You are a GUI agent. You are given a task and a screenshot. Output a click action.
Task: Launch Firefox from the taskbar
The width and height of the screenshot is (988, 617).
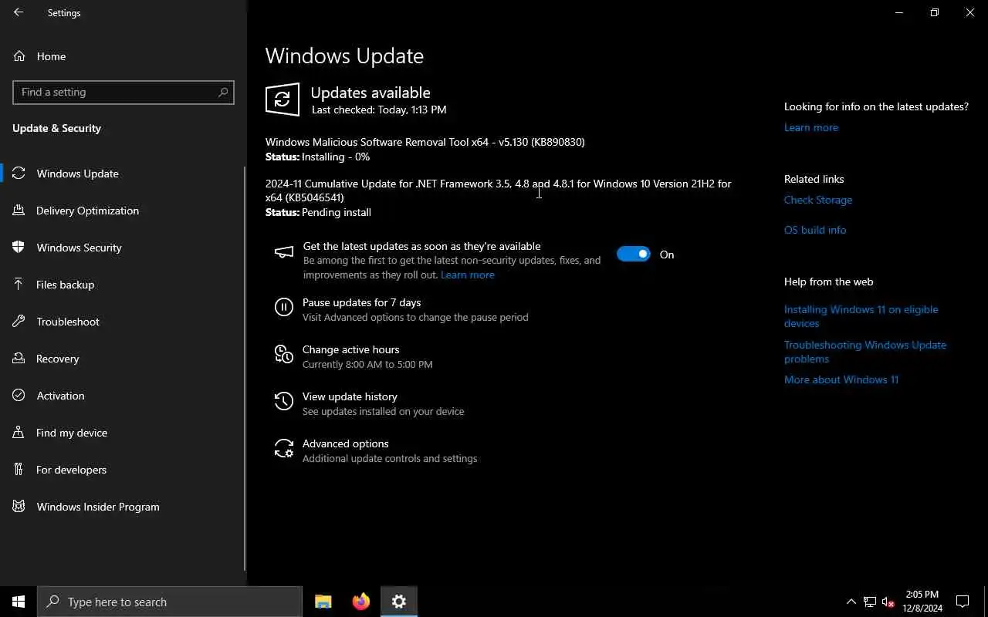(361, 602)
